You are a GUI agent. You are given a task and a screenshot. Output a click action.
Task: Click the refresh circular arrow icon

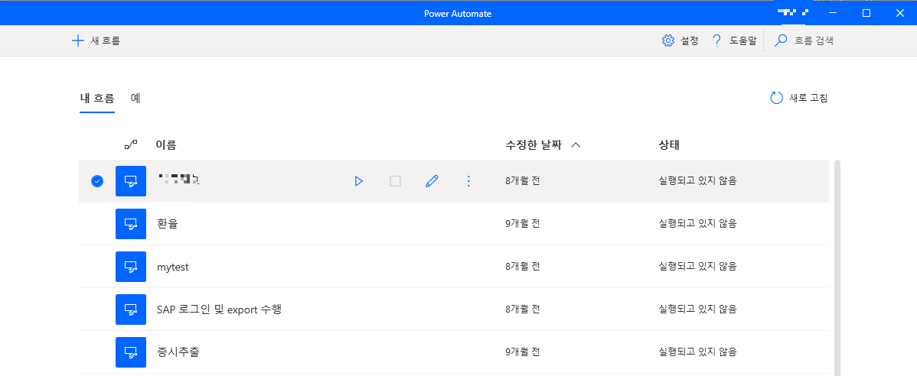click(x=777, y=98)
